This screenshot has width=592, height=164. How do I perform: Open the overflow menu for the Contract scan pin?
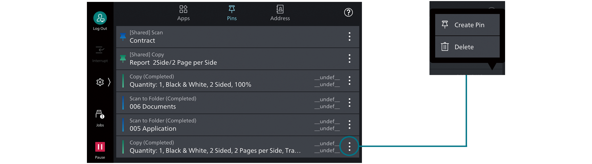(349, 37)
